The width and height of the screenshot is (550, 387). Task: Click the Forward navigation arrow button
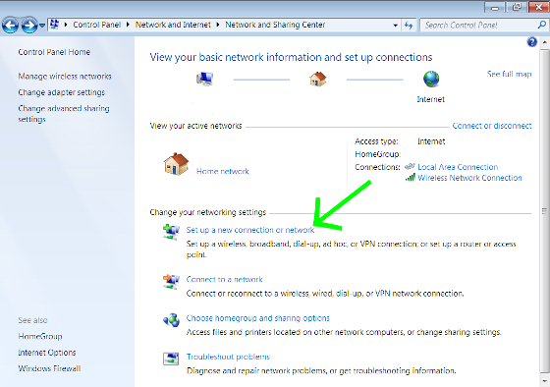point(29,25)
